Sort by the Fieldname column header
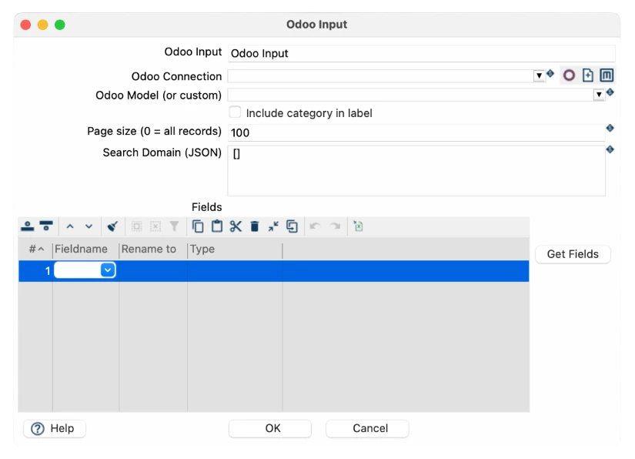Screen dimensions: 635x459 (x=85, y=250)
